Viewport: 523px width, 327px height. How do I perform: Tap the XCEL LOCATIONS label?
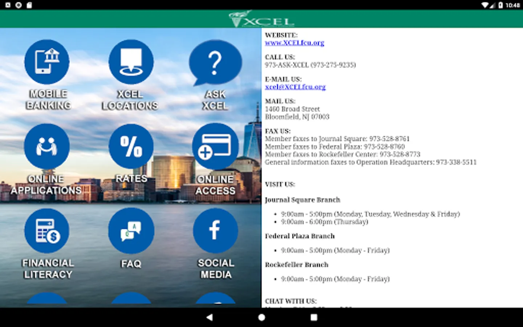click(130, 100)
